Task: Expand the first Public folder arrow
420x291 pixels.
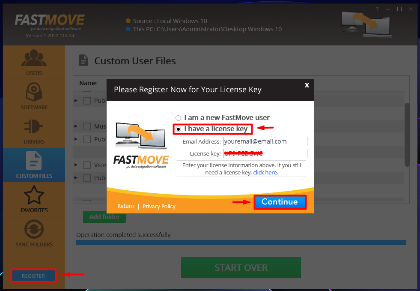Action: tap(76, 101)
